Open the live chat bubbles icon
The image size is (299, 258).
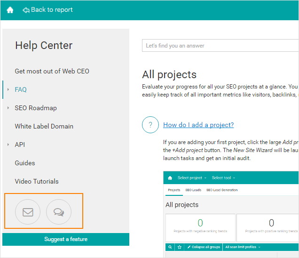[59, 212]
